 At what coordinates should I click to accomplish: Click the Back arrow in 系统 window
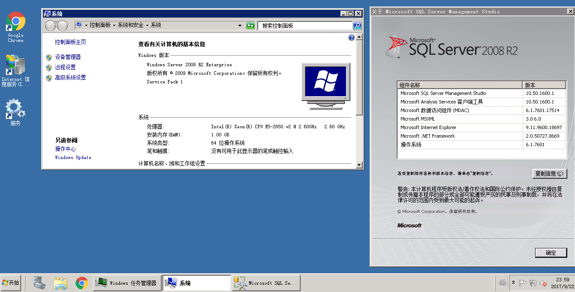tap(50, 26)
